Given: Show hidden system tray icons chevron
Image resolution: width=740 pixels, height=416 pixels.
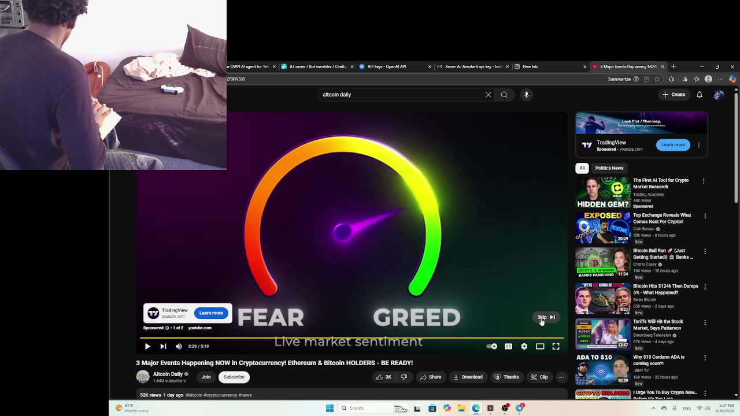Looking at the screenshot, I should click(653, 408).
